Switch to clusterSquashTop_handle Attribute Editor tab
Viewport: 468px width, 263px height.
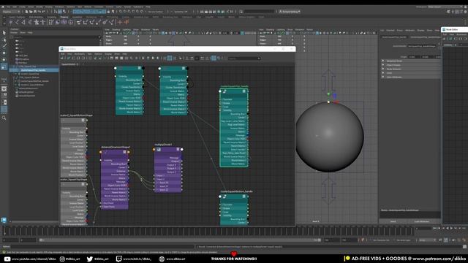394,37
